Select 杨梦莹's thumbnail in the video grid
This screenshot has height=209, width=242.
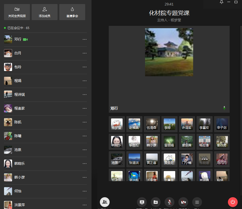pos(117,124)
